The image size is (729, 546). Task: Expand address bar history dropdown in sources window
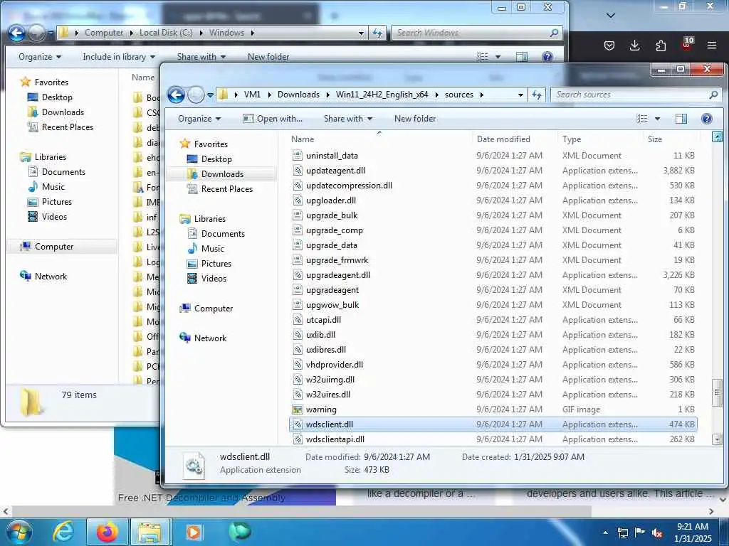[x=520, y=95]
